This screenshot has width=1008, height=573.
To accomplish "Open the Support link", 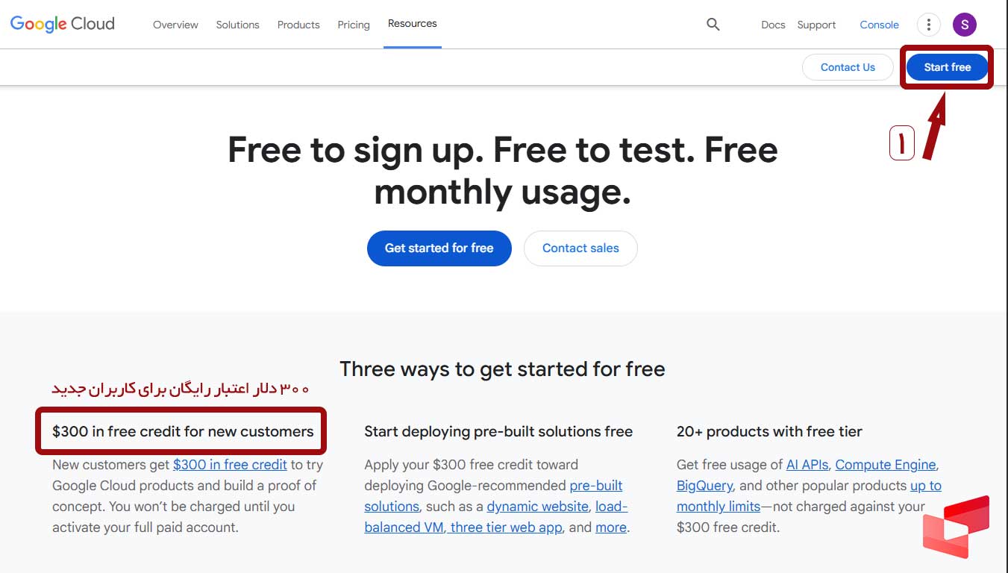I will click(x=816, y=25).
